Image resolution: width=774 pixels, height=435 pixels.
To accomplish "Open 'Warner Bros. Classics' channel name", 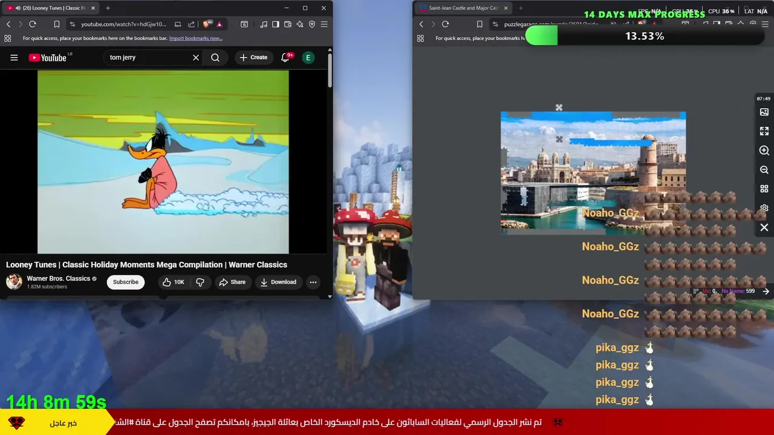I will coord(58,279).
